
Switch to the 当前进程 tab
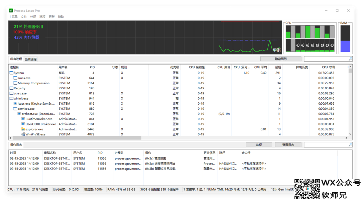(31, 60)
